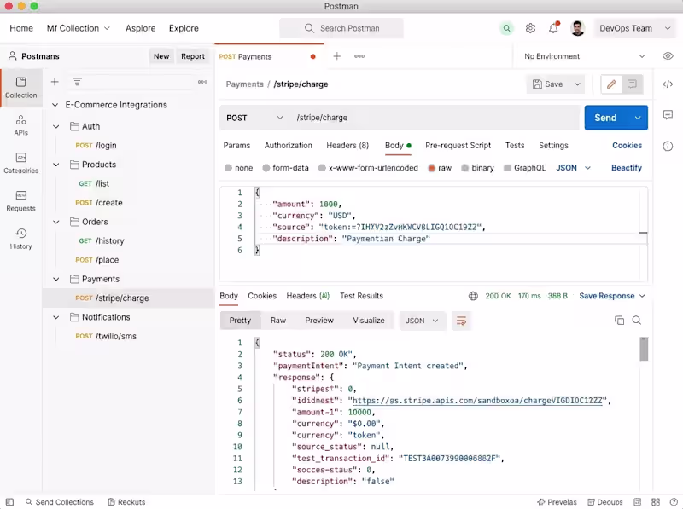The height and width of the screenshot is (509, 683).
Task: Toggle the response word wrap icon
Action: tap(461, 321)
